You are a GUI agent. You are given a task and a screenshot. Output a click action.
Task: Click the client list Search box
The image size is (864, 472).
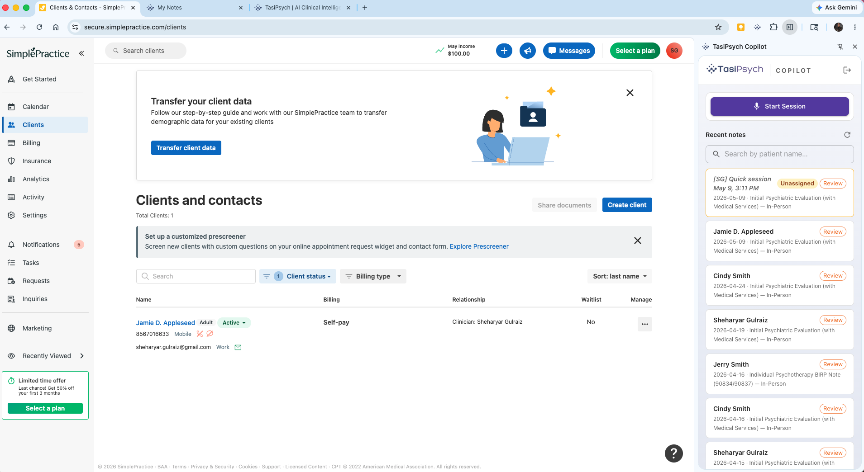tap(196, 276)
